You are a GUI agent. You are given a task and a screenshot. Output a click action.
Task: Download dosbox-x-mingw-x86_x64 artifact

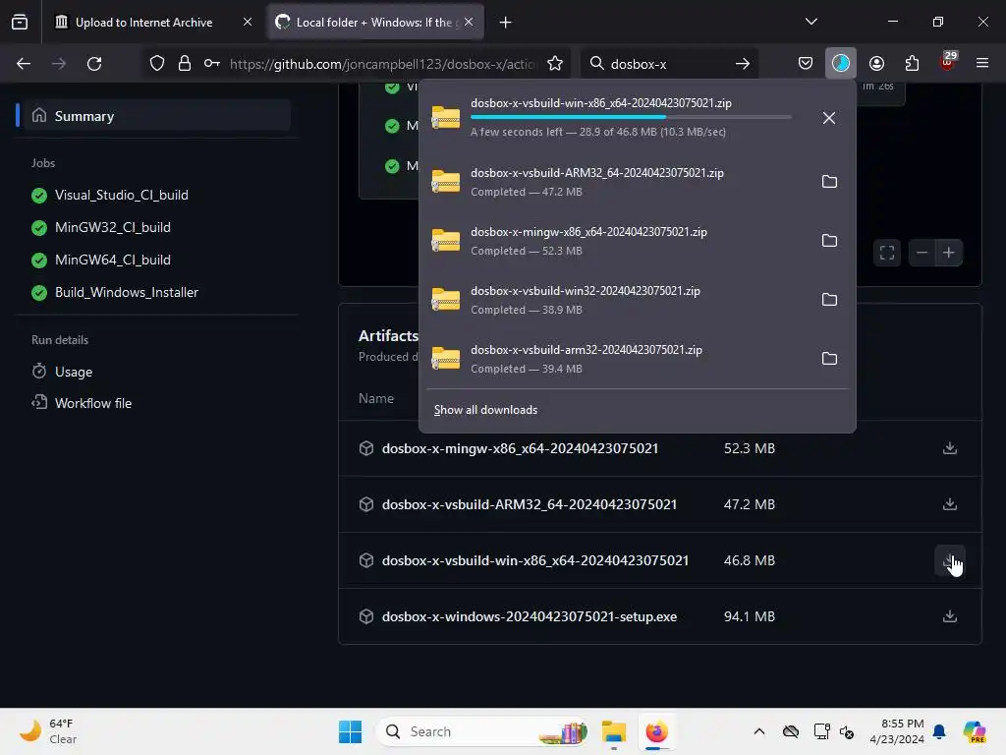pyautogui.click(x=950, y=448)
